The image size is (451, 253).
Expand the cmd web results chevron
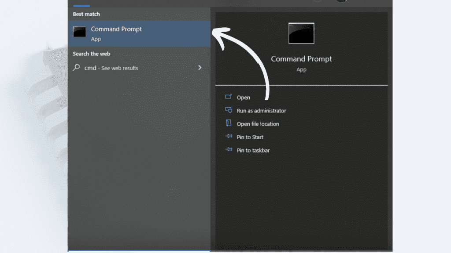[200, 68]
